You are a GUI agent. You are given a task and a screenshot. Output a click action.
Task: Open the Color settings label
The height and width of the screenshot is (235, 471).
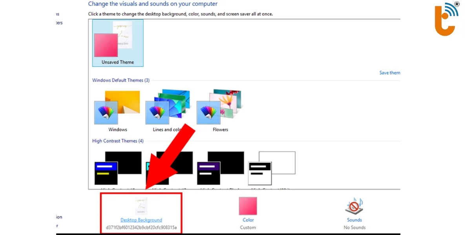pyautogui.click(x=248, y=220)
